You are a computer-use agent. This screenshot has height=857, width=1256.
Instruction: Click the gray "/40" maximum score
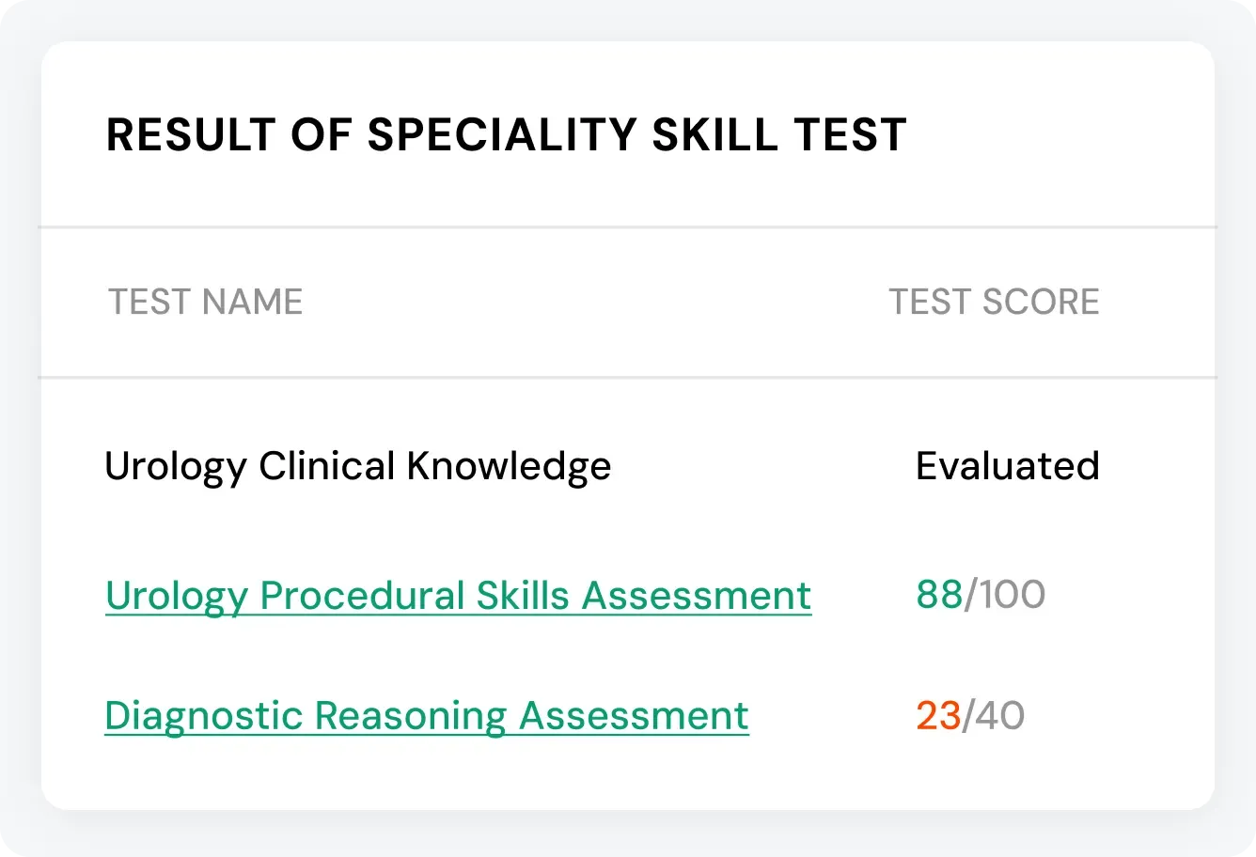(995, 716)
